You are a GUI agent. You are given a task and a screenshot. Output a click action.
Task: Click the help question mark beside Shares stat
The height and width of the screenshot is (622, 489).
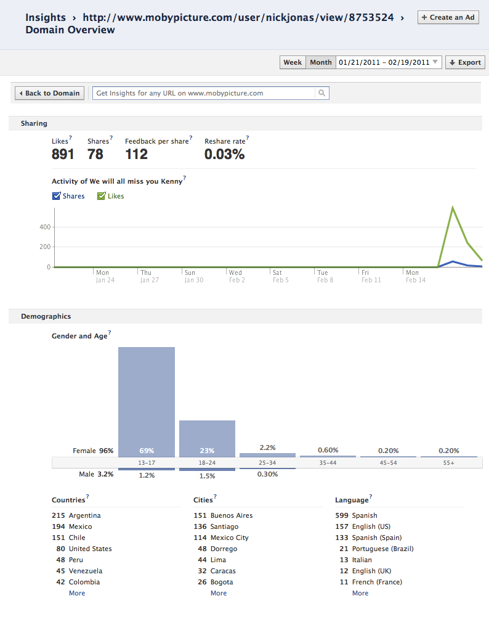coord(111,139)
